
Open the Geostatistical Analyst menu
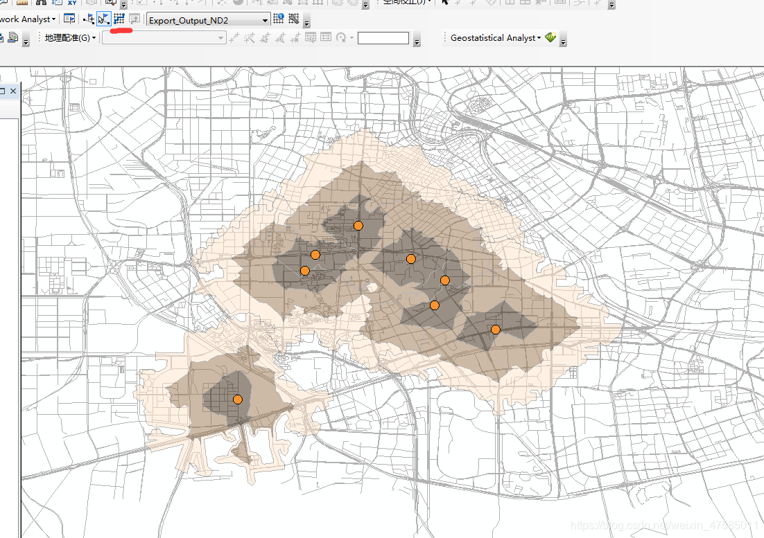point(496,38)
